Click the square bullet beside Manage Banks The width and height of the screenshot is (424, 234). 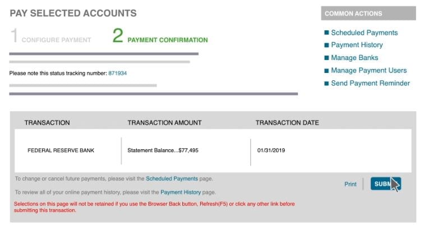click(326, 58)
